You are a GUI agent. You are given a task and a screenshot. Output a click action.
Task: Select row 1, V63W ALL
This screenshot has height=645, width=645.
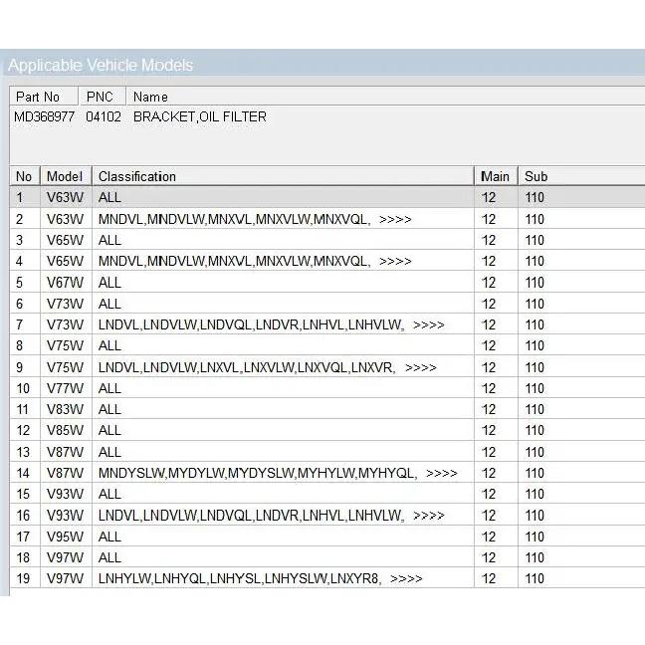pyautogui.click(x=327, y=197)
